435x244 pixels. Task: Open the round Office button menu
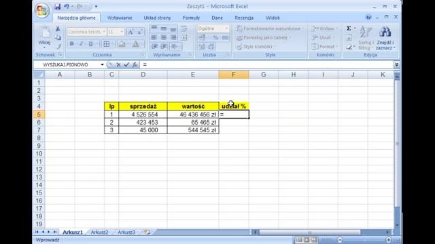click(42, 10)
